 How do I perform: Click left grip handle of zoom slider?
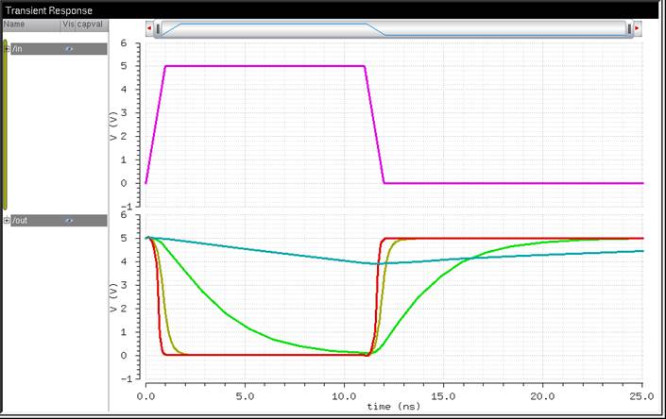pyautogui.click(x=158, y=29)
